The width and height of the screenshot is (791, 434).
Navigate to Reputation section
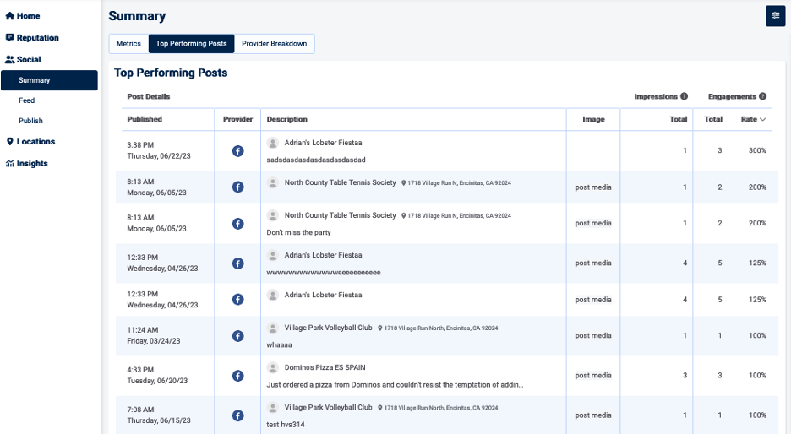38,38
